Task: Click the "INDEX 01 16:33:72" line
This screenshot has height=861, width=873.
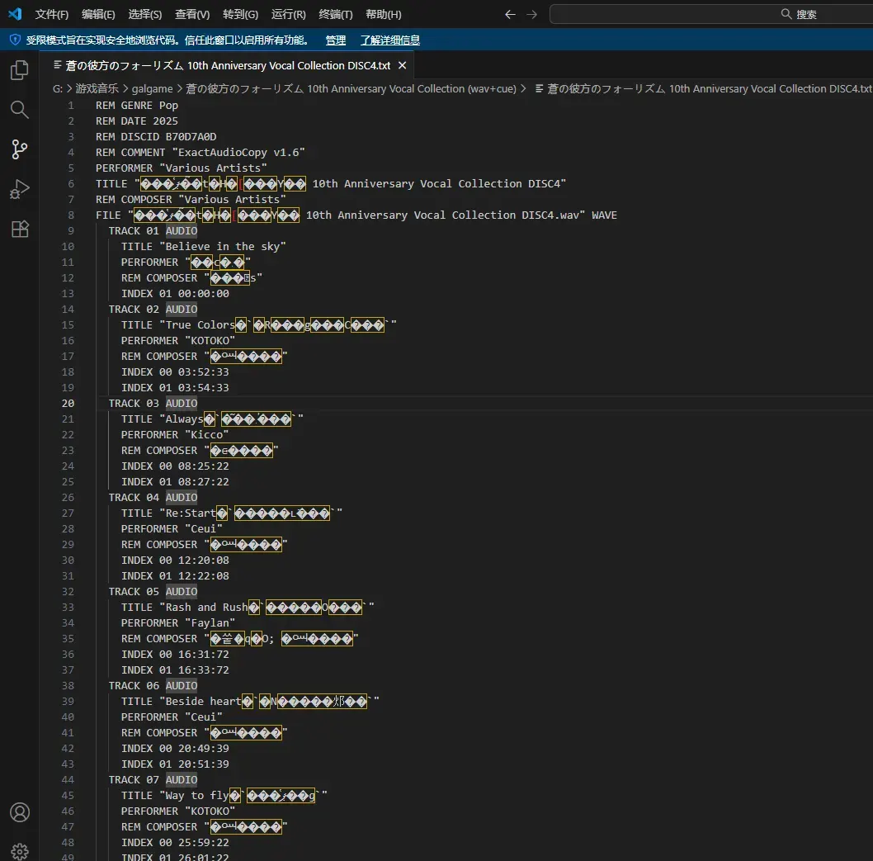Action: click(x=175, y=670)
